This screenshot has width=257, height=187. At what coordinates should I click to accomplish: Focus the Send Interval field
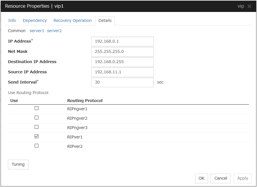(122, 82)
